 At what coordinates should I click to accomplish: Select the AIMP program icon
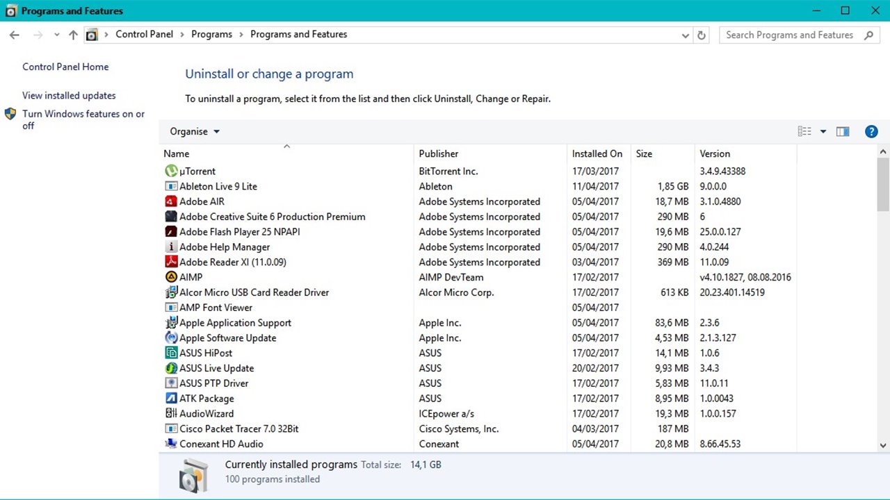(171, 277)
